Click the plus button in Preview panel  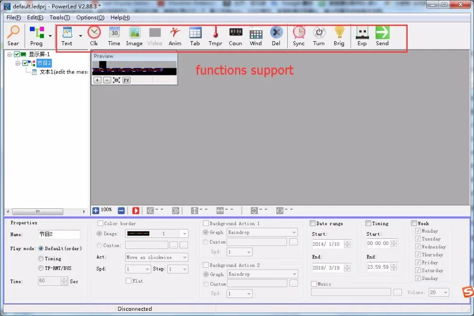(97, 80)
